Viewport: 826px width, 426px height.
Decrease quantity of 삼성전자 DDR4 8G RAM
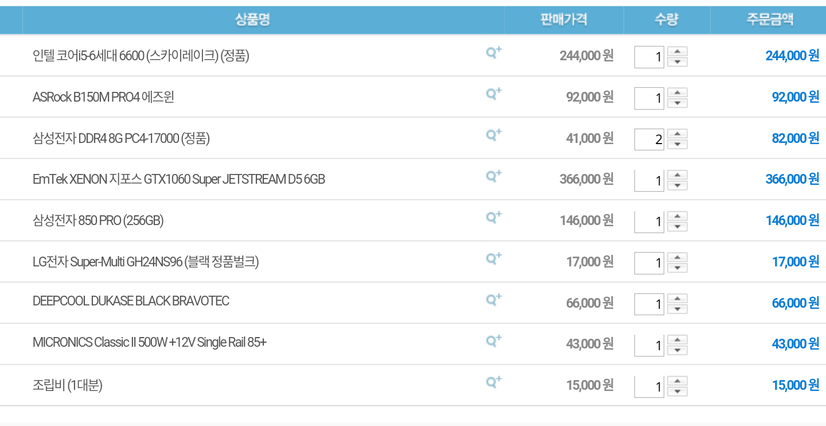(x=677, y=144)
